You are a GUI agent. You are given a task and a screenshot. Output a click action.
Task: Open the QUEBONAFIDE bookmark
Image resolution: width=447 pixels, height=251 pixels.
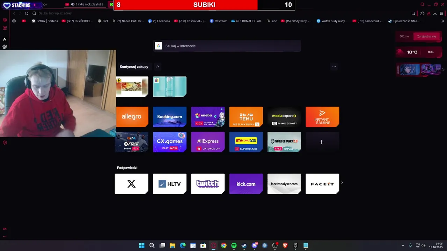[x=247, y=21]
